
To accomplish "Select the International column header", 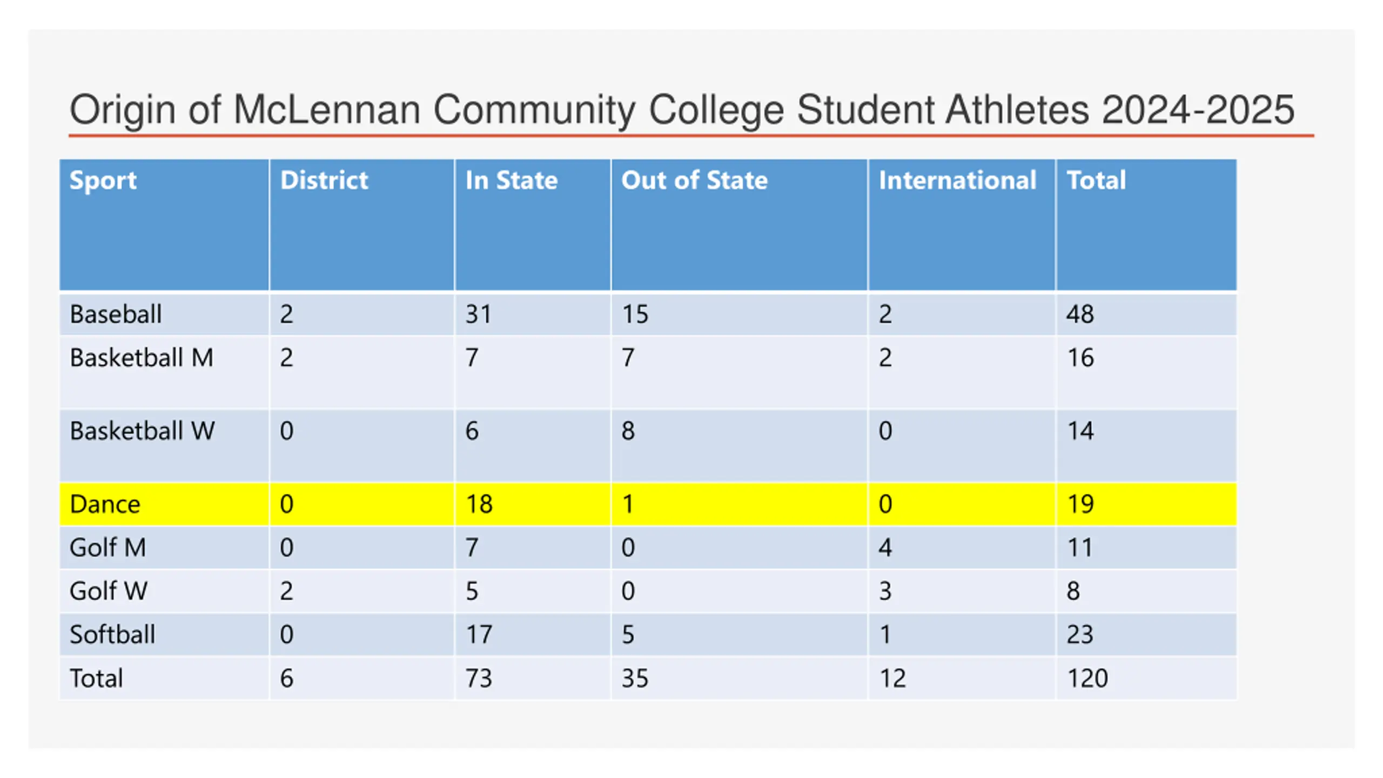I will coord(962,225).
